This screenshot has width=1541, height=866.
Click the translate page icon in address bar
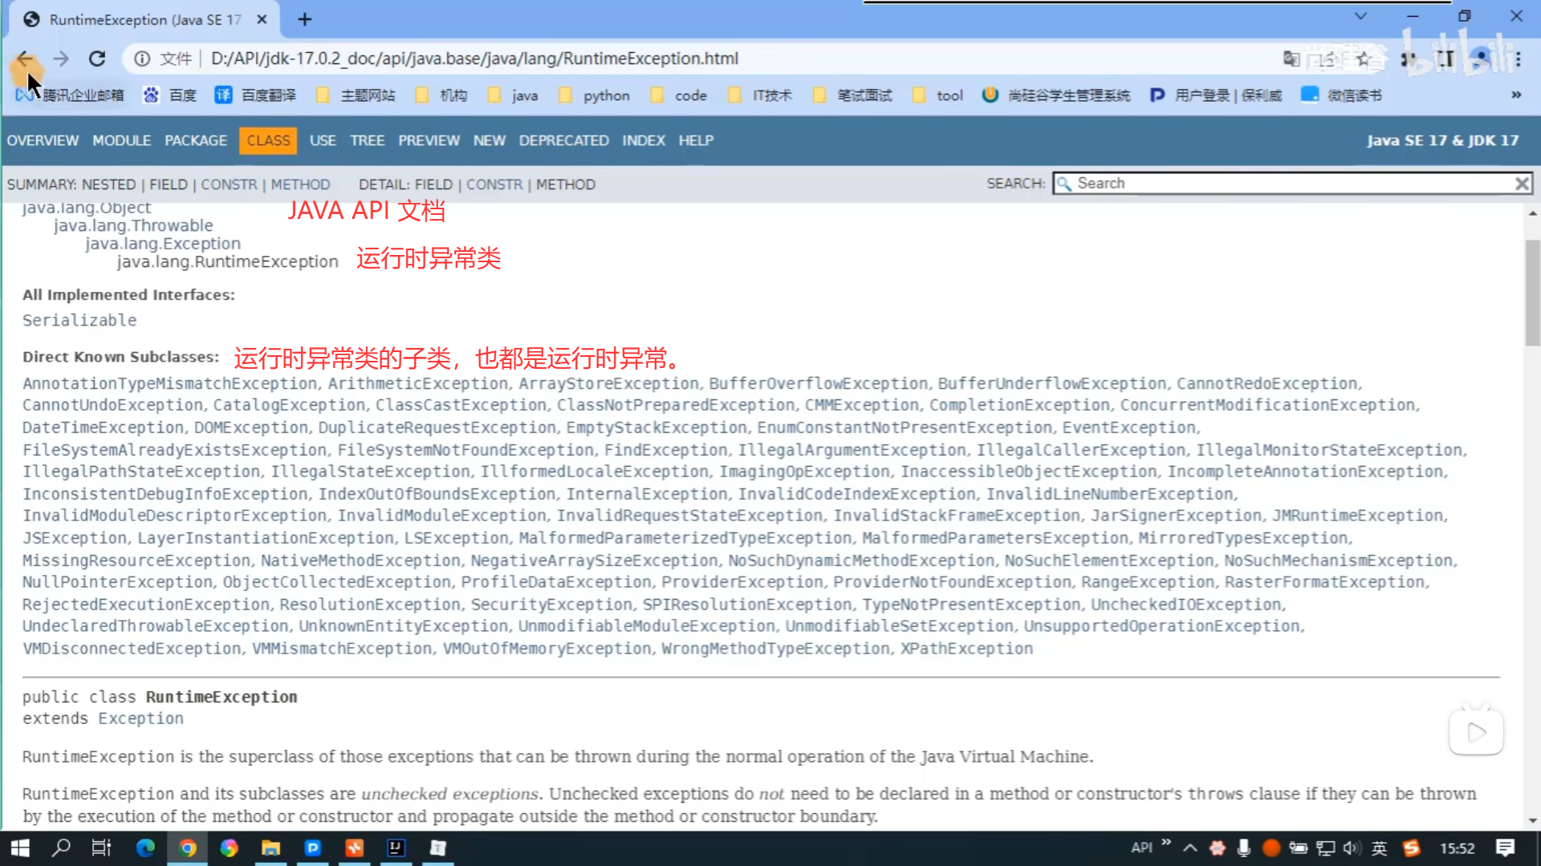1291,59
